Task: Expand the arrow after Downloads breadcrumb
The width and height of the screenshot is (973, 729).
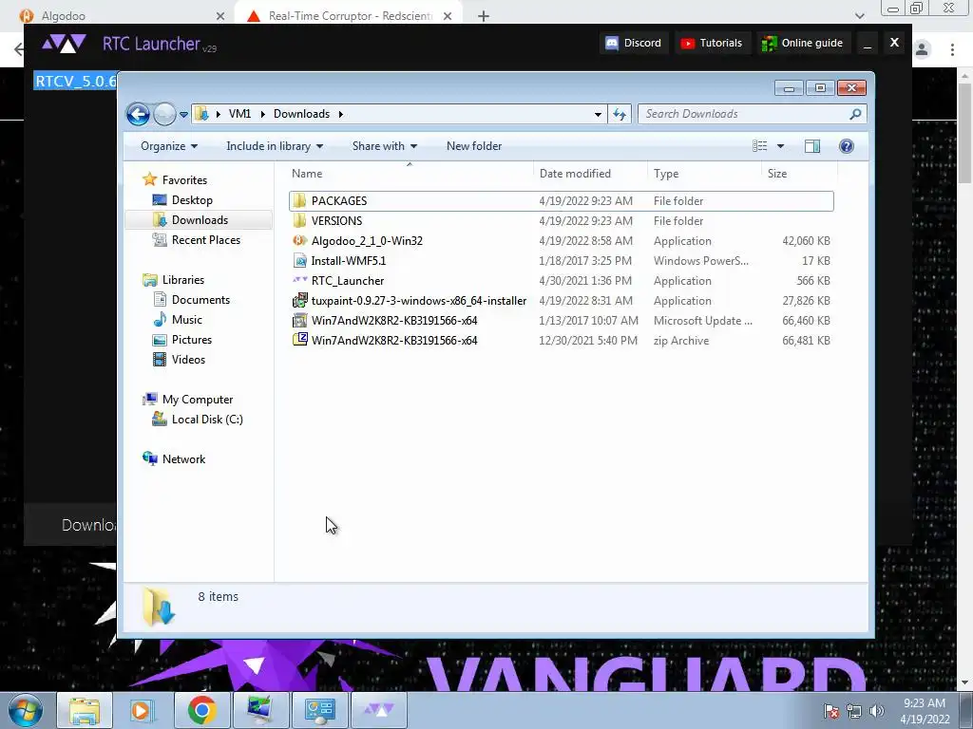Action: (341, 114)
